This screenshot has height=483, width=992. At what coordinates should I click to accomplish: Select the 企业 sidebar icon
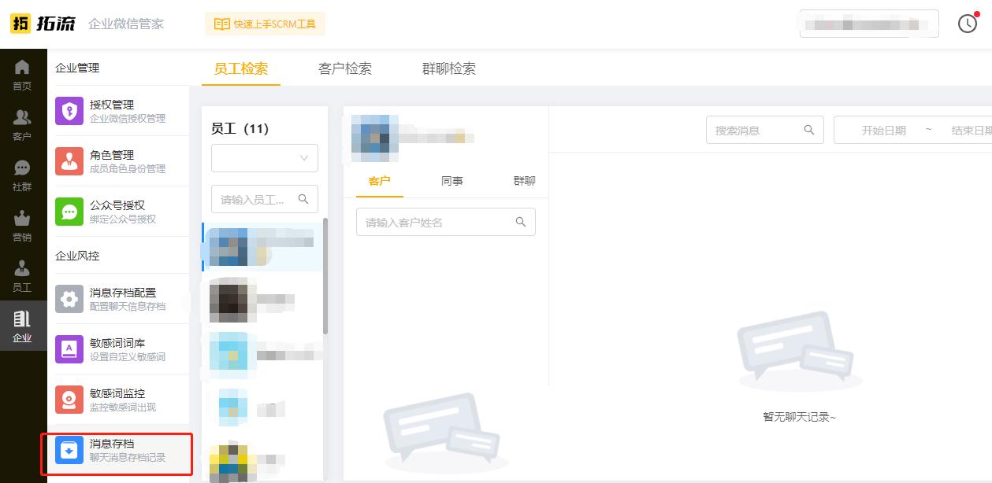pyautogui.click(x=23, y=326)
